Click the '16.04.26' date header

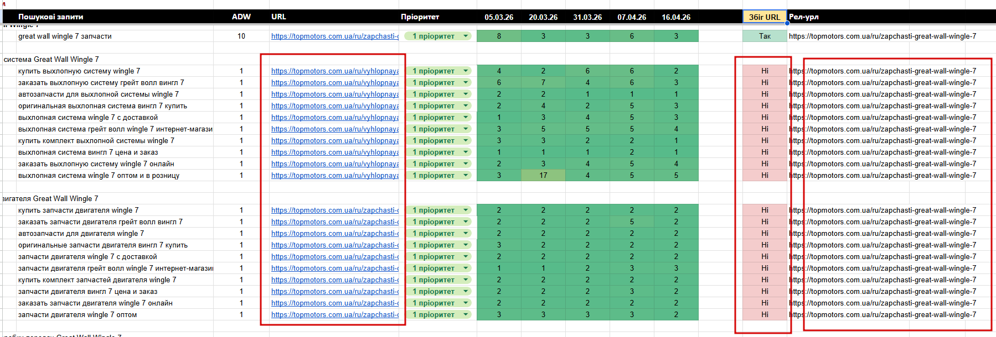(676, 17)
